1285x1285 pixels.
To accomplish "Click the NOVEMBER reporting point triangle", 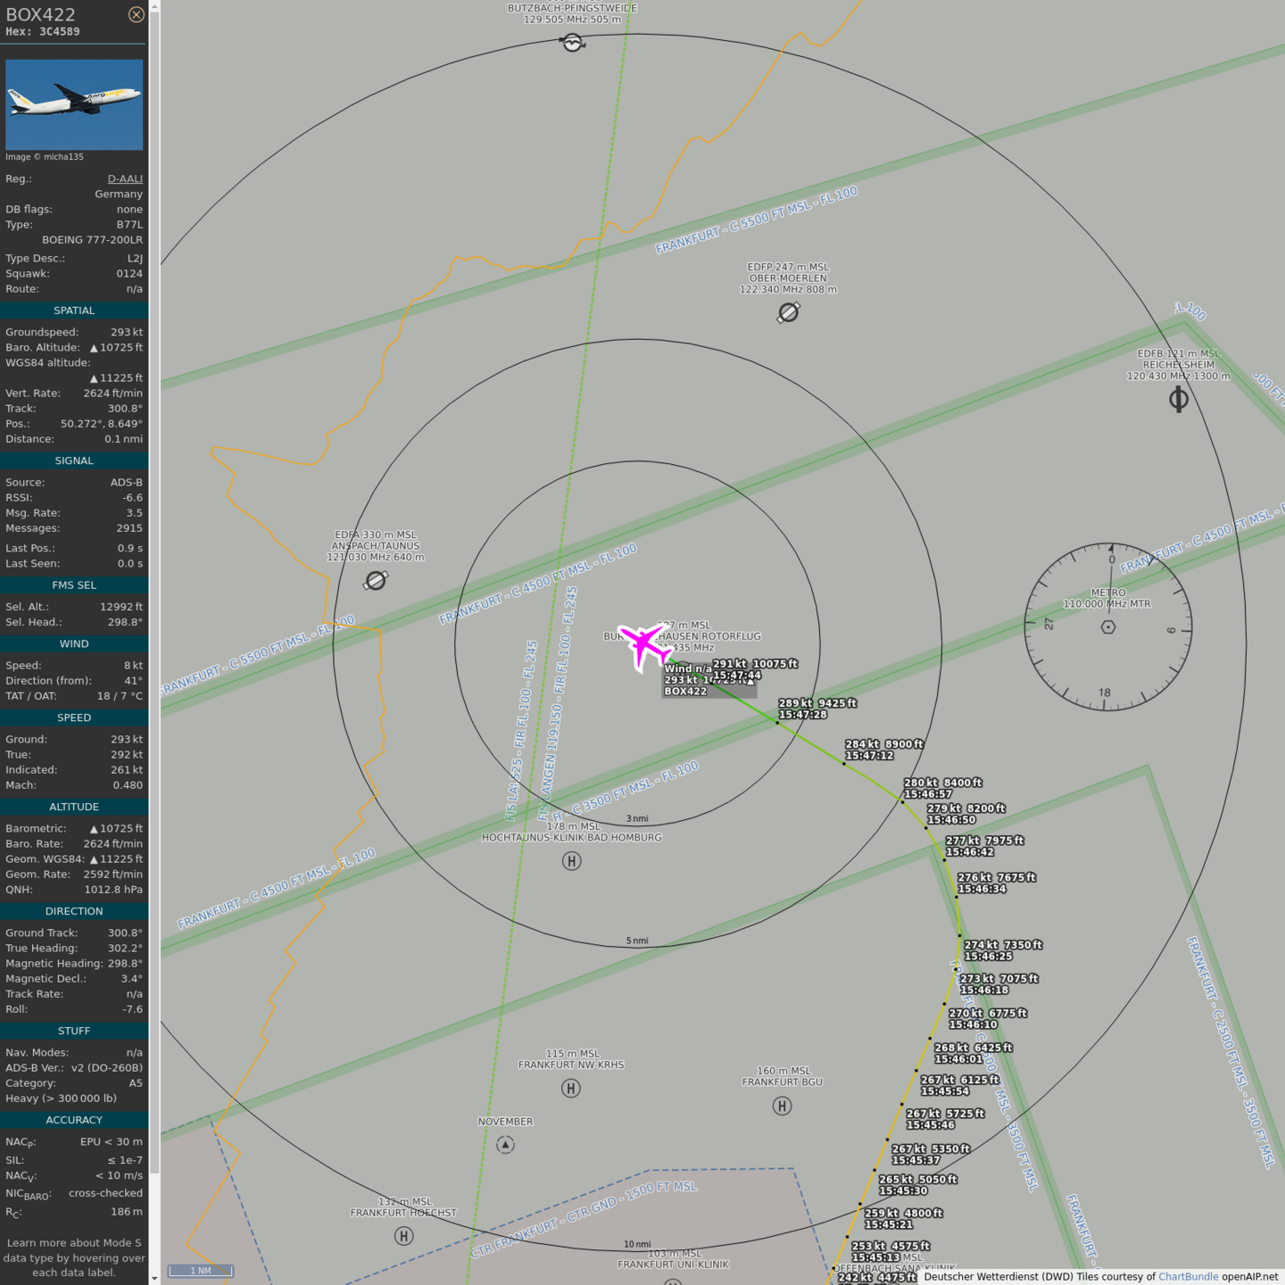I will coord(505,1145).
